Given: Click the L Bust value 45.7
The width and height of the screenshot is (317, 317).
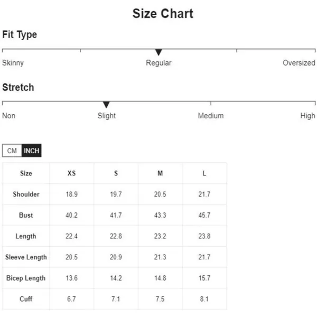Looking at the screenshot, I should click(204, 215).
